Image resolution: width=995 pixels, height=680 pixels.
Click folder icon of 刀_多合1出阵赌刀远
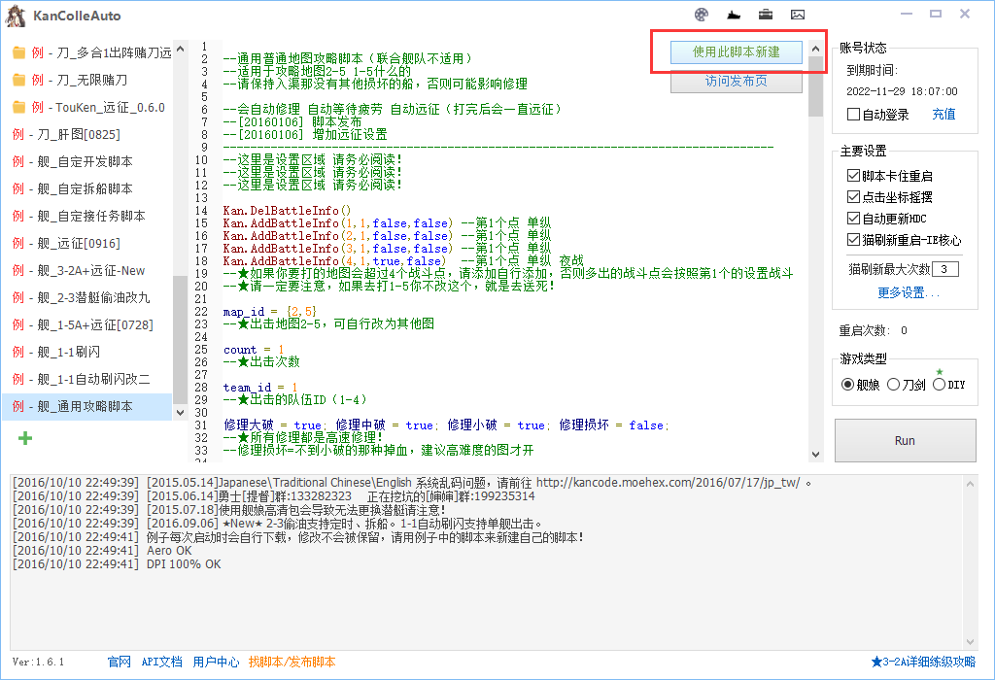click(19, 52)
